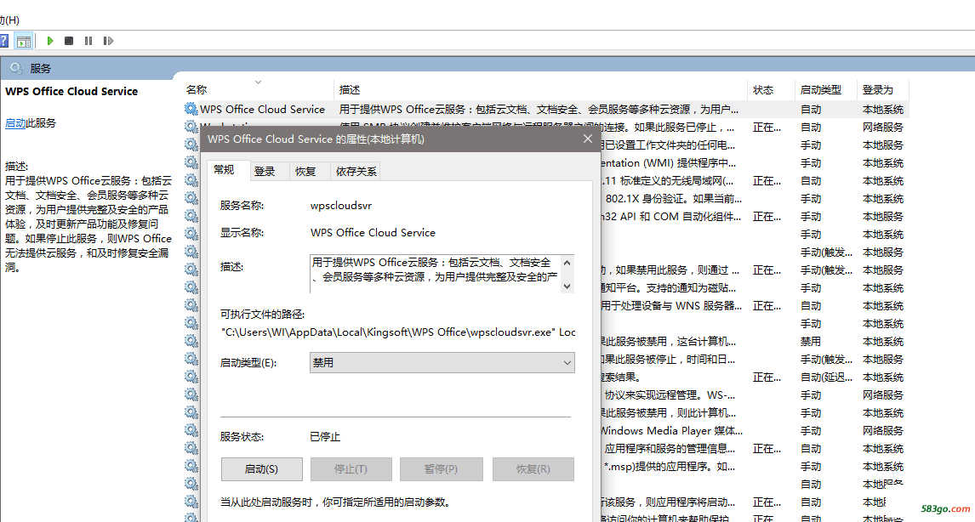The image size is (975, 522).
Task: Click the sort chevron above the 名称 column
Action: tap(258, 82)
